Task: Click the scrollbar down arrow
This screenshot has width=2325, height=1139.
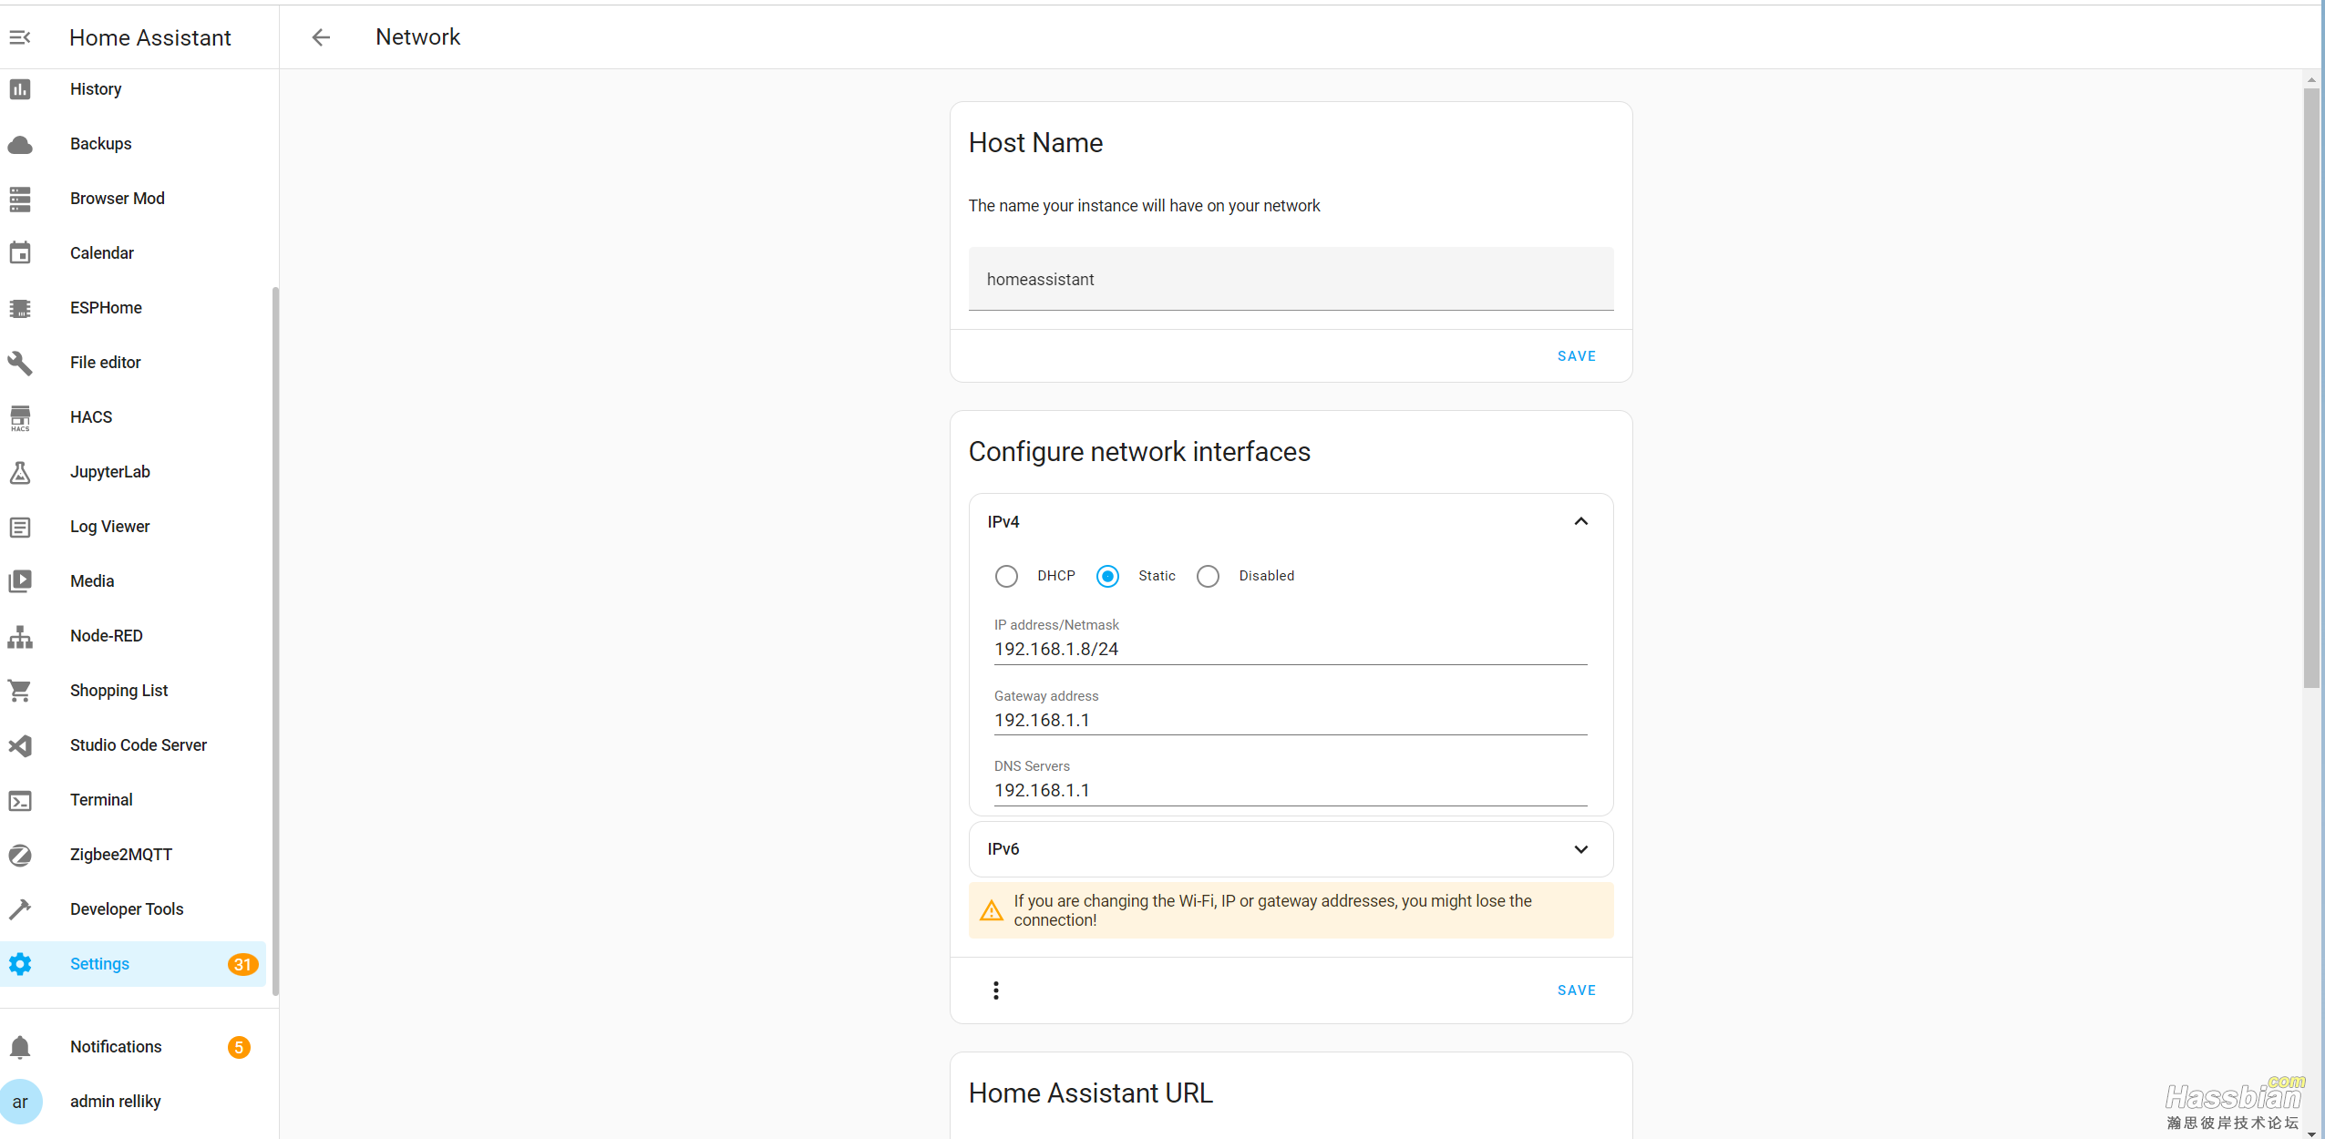Action: coord(2311,1134)
